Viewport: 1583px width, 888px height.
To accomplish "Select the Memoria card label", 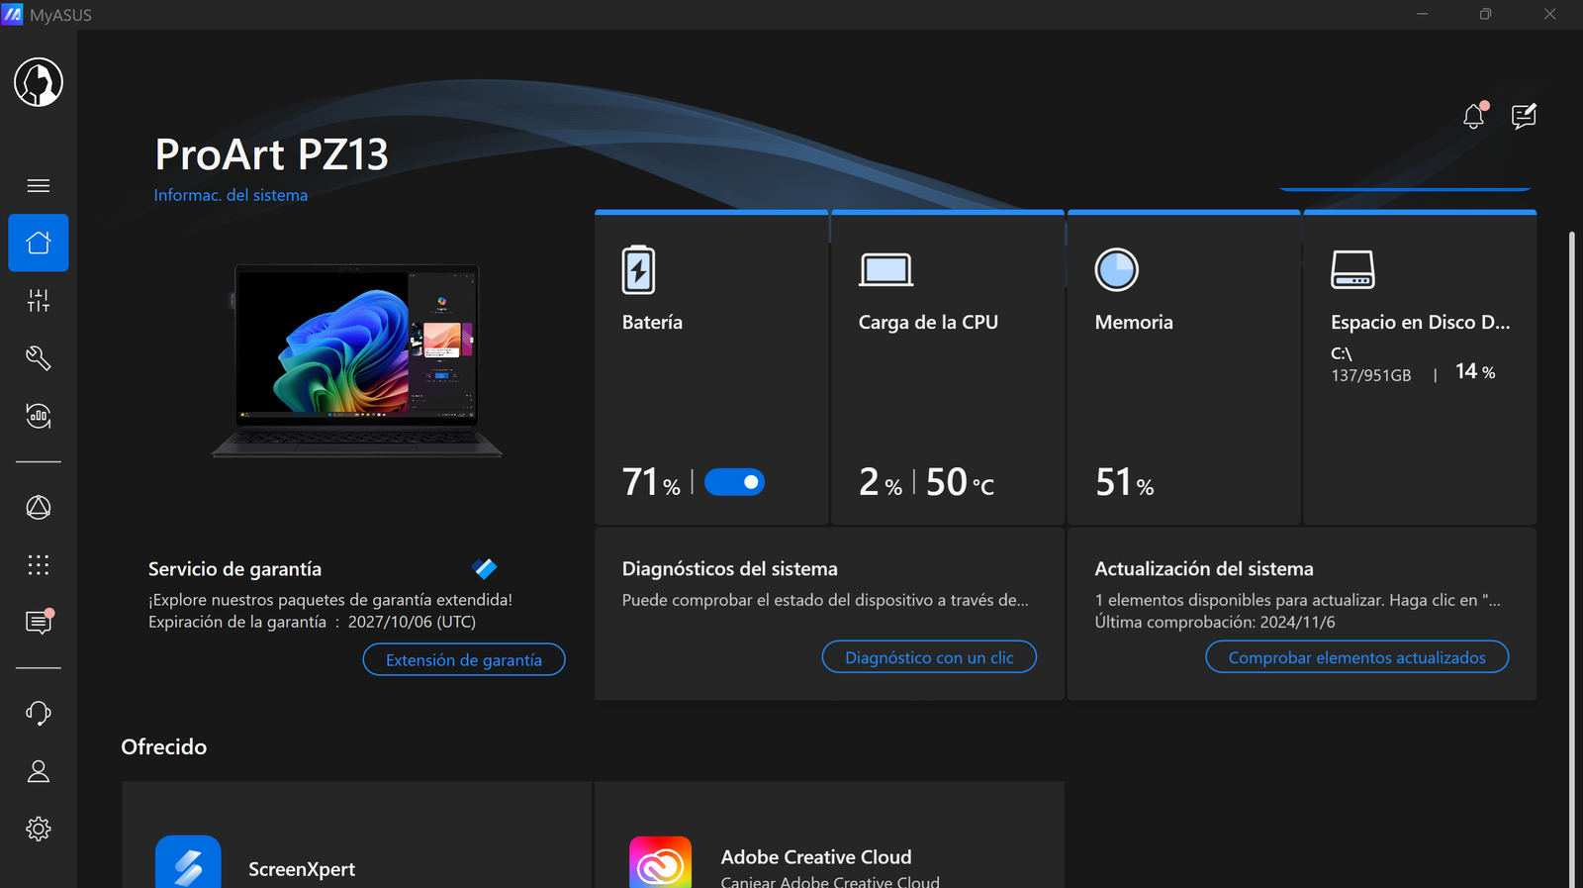I will coord(1134,322).
